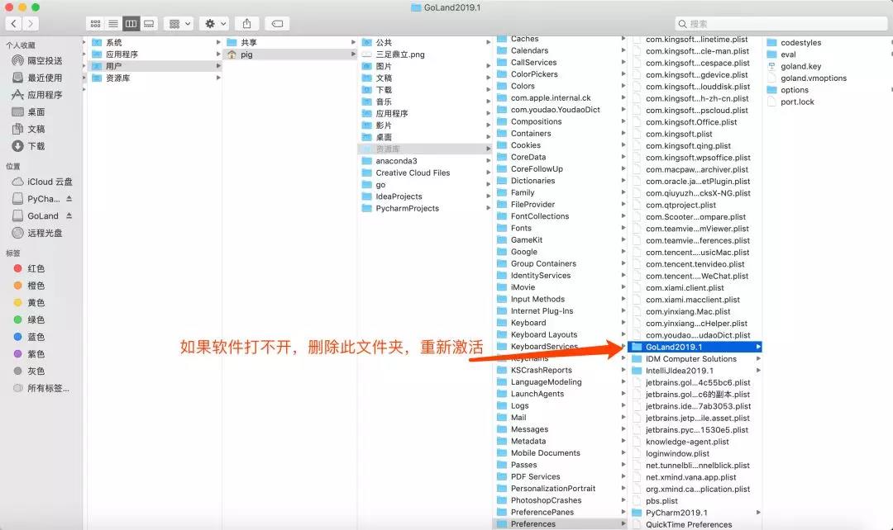
Task: Switch to gallery view in toolbar
Action: 149,24
